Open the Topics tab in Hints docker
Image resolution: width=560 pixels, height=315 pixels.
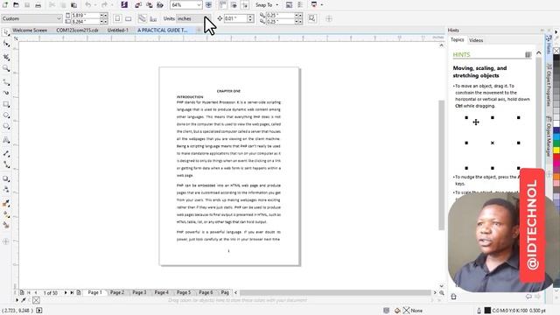(457, 39)
